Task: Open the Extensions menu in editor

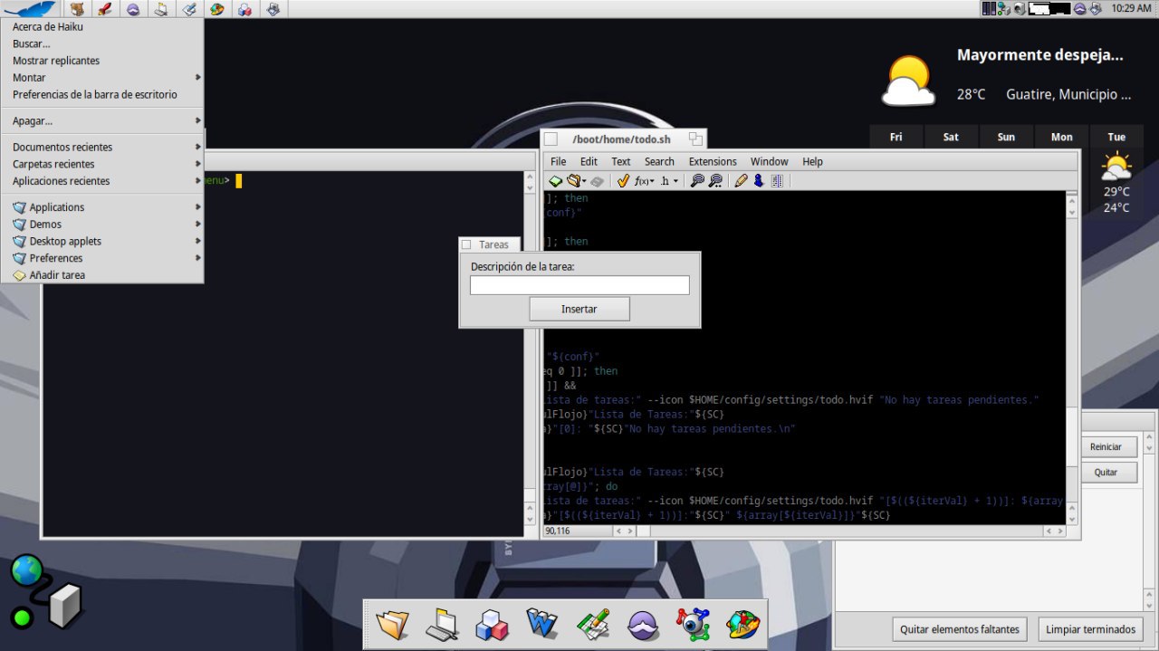Action: [x=713, y=161]
